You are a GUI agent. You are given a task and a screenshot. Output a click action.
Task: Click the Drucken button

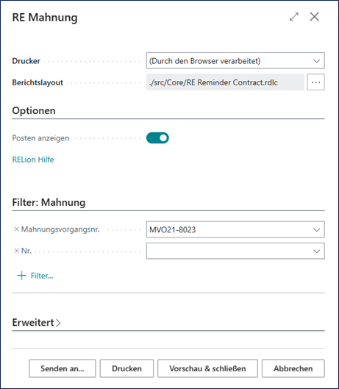[126, 368]
